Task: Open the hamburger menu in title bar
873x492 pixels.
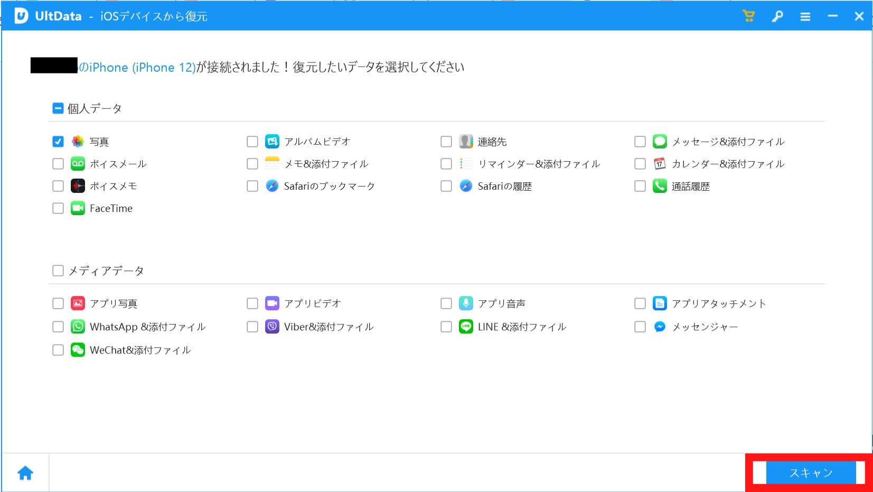Action: 805,17
